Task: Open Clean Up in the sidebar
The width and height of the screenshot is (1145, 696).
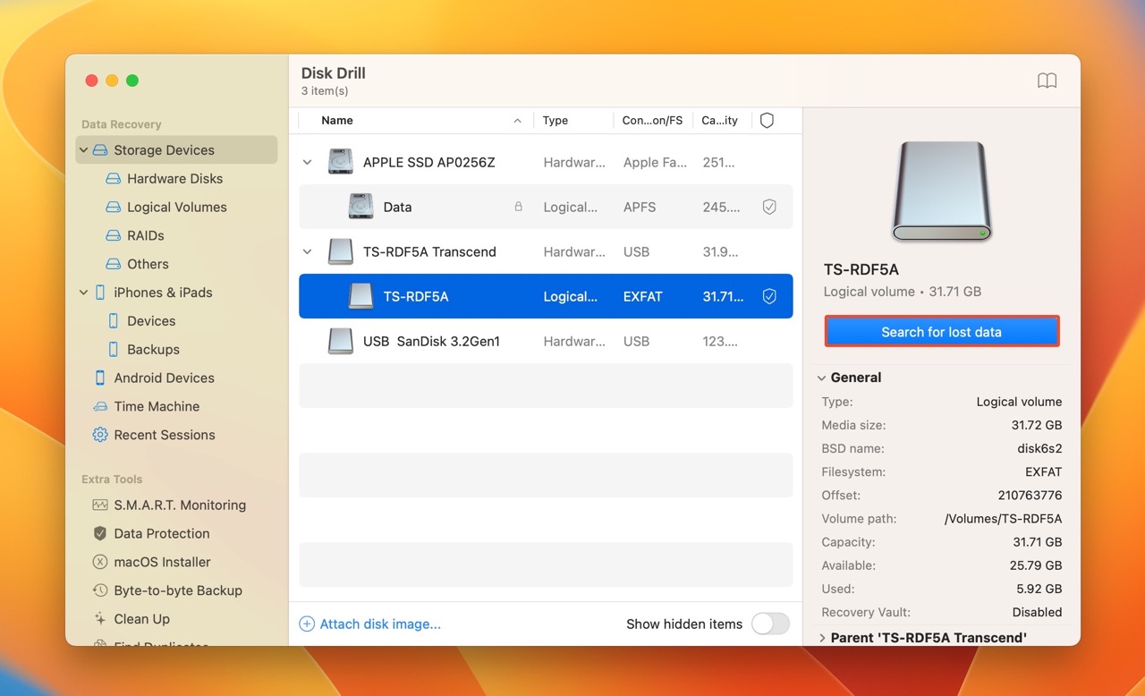Action: [142, 619]
